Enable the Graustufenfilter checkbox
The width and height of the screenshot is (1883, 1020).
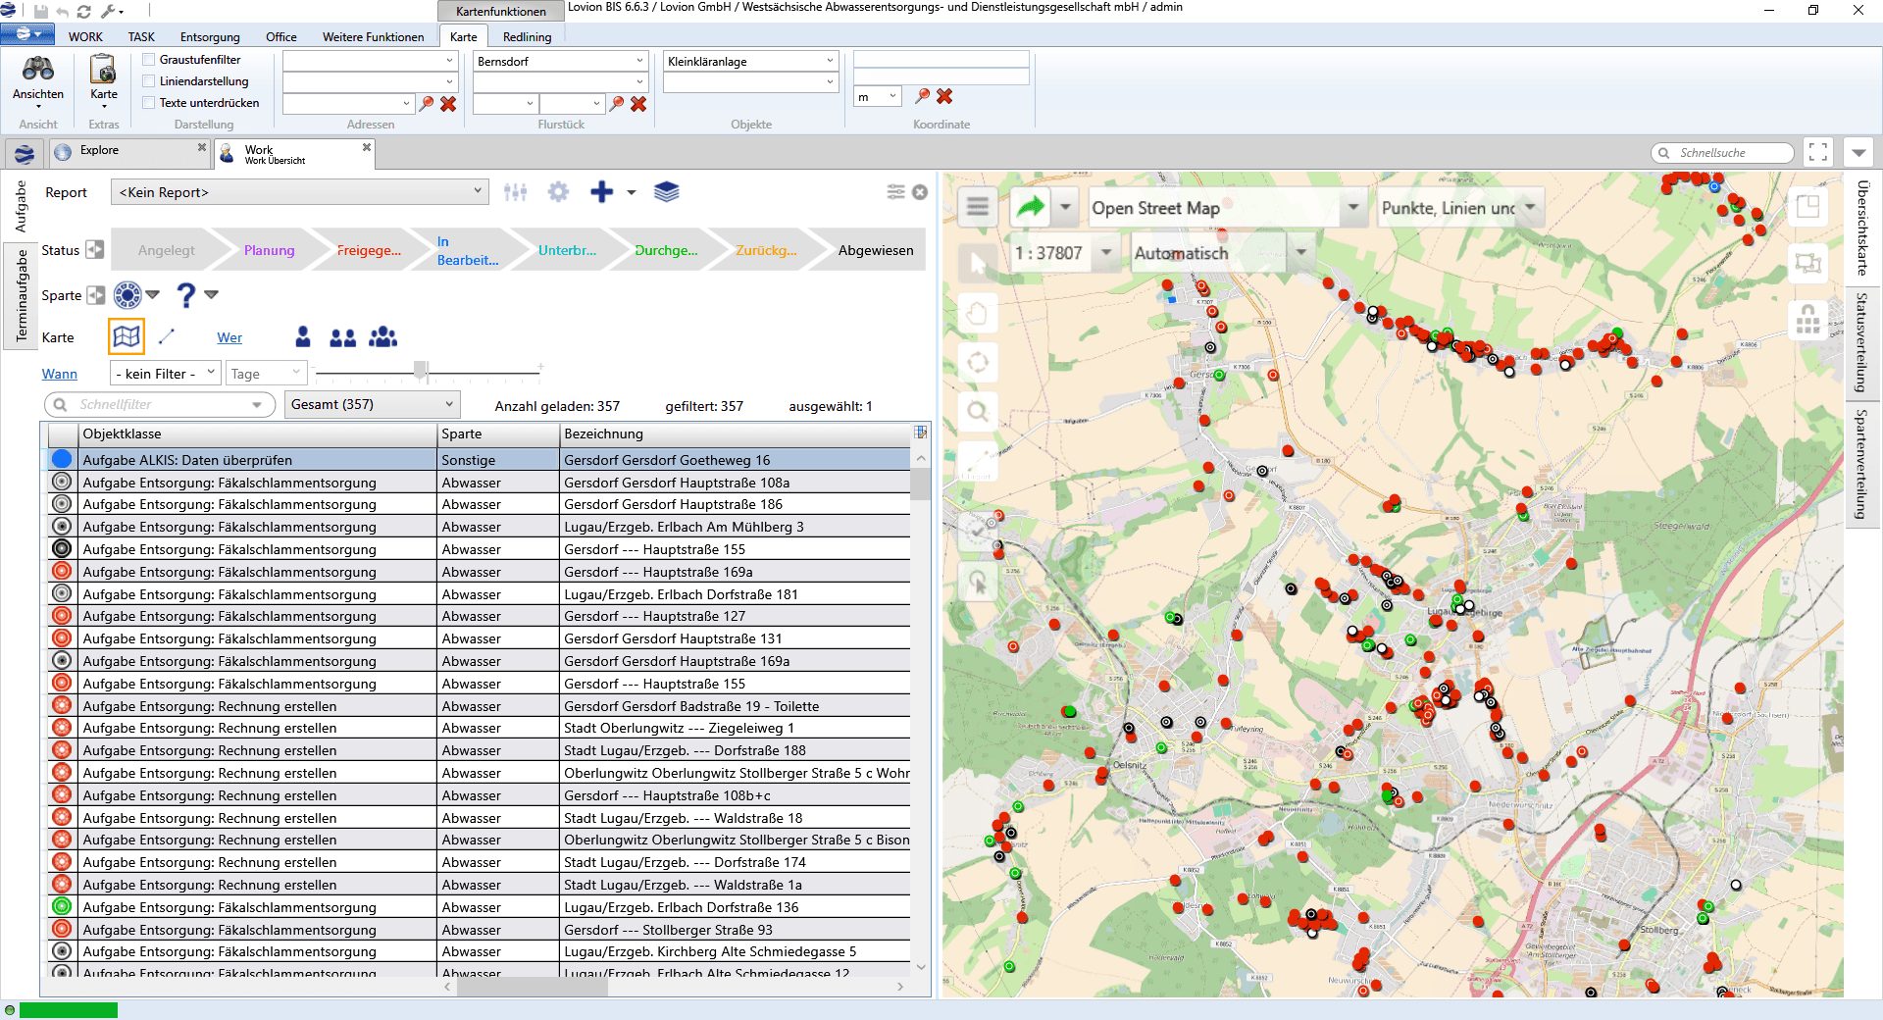point(149,60)
